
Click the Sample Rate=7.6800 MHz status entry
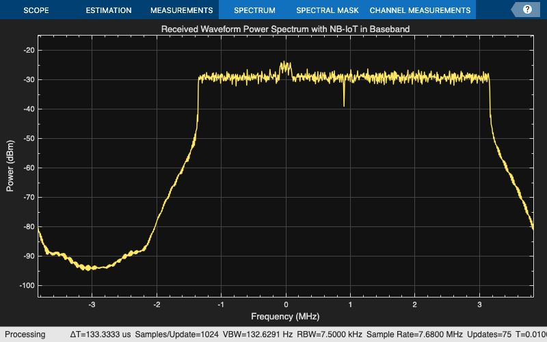pos(414,334)
